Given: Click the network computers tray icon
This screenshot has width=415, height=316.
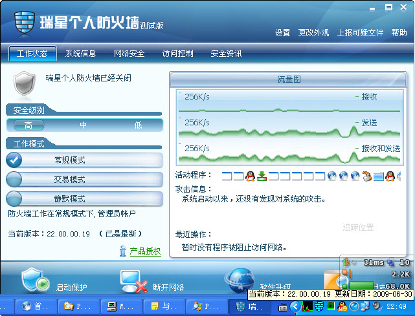Looking at the screenshot, I should point(365,306).
